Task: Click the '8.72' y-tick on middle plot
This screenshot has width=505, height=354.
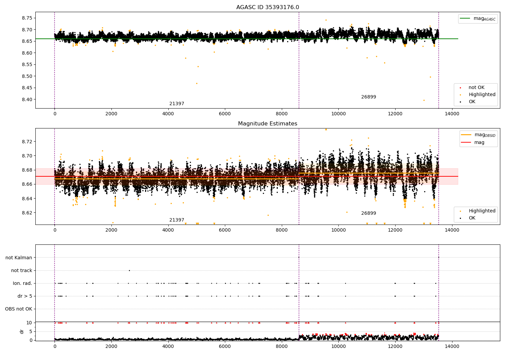Action: (x=27, y=142)
